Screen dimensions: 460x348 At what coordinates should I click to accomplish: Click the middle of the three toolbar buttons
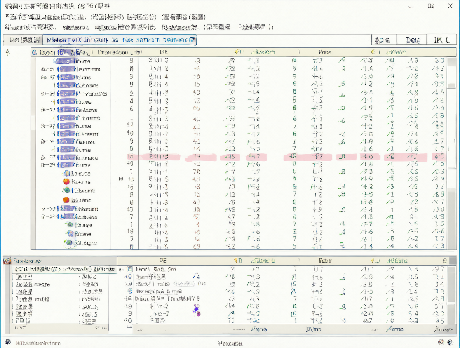click(x=411, y=40)
